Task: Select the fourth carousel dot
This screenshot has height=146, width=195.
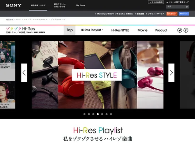Action: coord(98,114)
